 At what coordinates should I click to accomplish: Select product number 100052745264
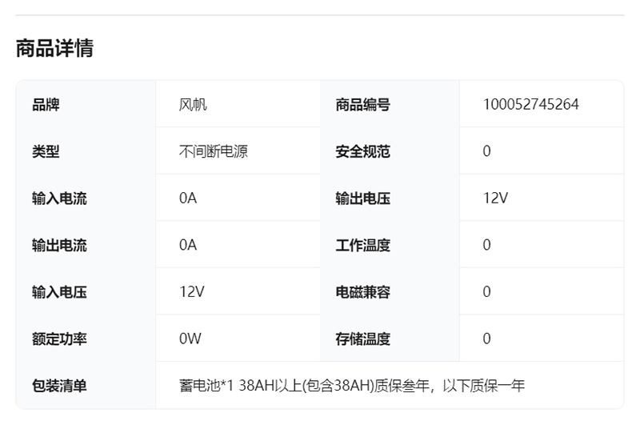530,104
